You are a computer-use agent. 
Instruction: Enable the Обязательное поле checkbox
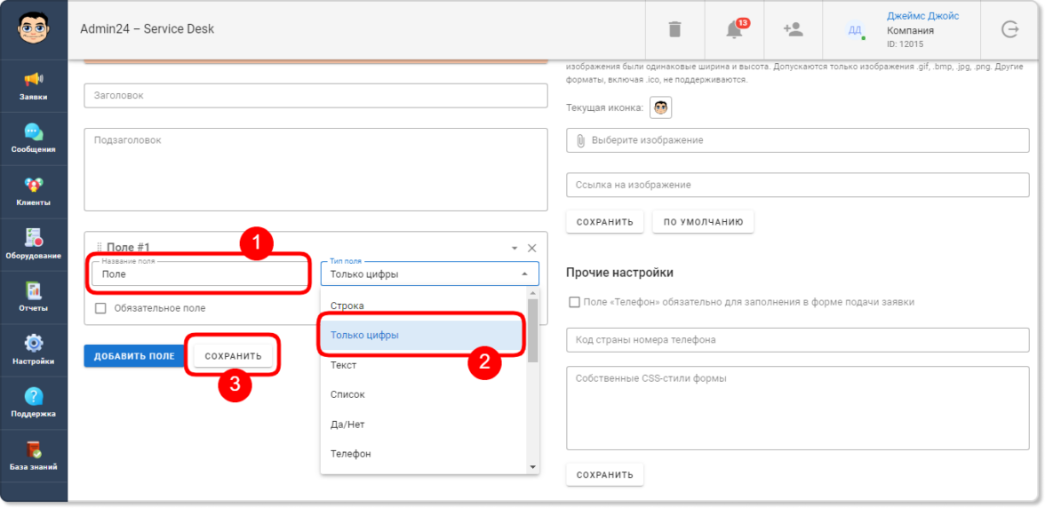click(x=100, y=308)
